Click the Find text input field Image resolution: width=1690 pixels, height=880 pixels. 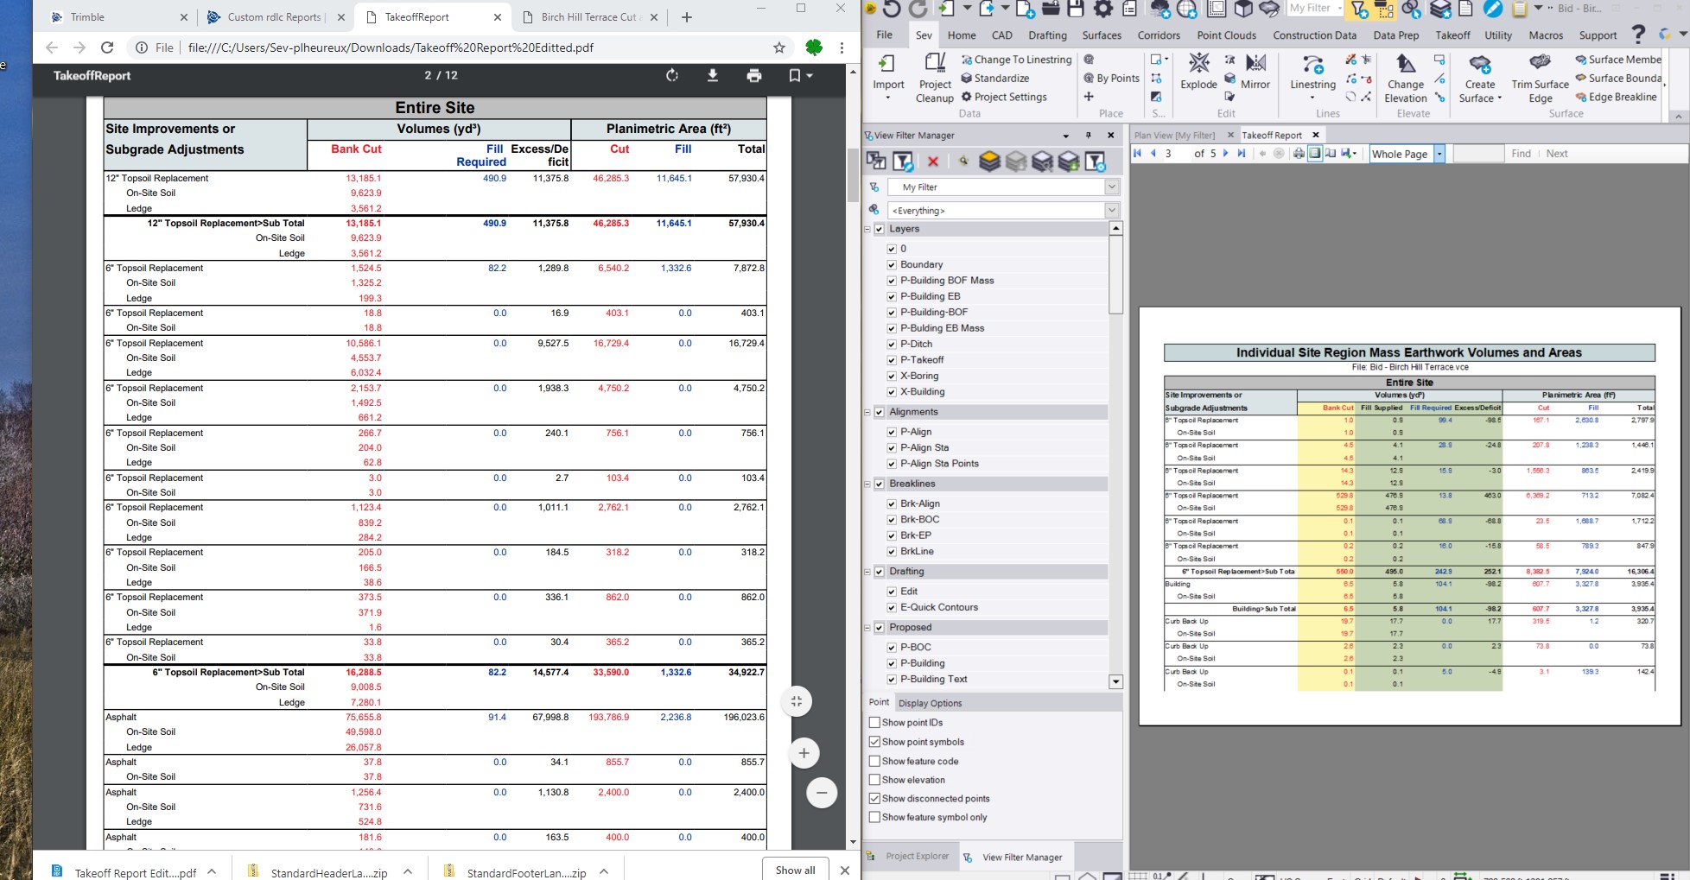(1478, 154)
